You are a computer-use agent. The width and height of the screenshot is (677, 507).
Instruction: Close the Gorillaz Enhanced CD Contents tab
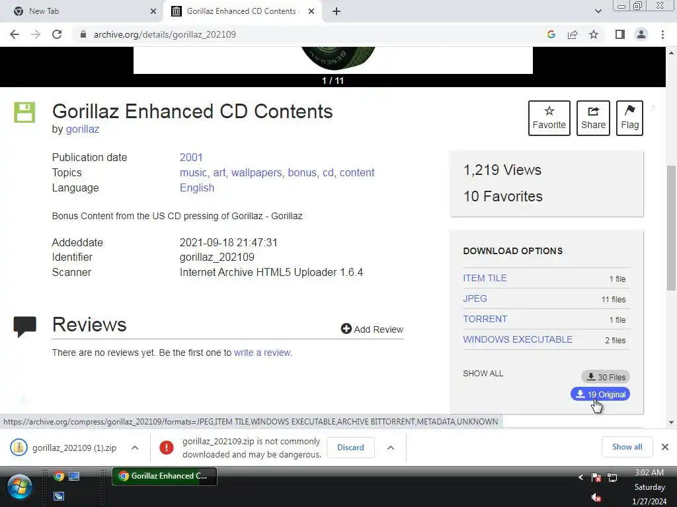pos(311,11)
